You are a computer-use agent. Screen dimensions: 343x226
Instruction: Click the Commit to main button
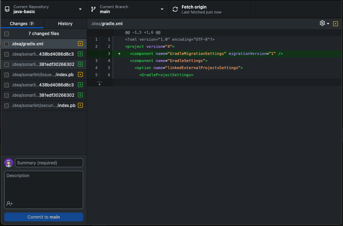tap(44, 217)
